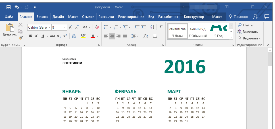Click the Save floppy disk icon
The height and width of the screenshot is (129, 275).
click(9, 7)
